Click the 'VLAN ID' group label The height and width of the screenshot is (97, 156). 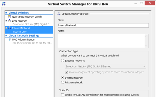point(64,90)
